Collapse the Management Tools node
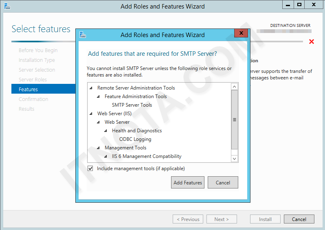 coord(98,148)
